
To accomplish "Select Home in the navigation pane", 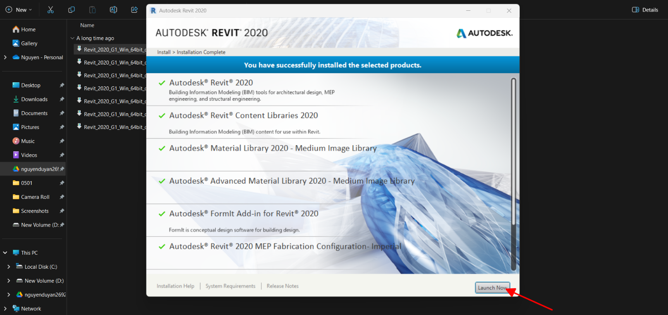I will (28, 29).
